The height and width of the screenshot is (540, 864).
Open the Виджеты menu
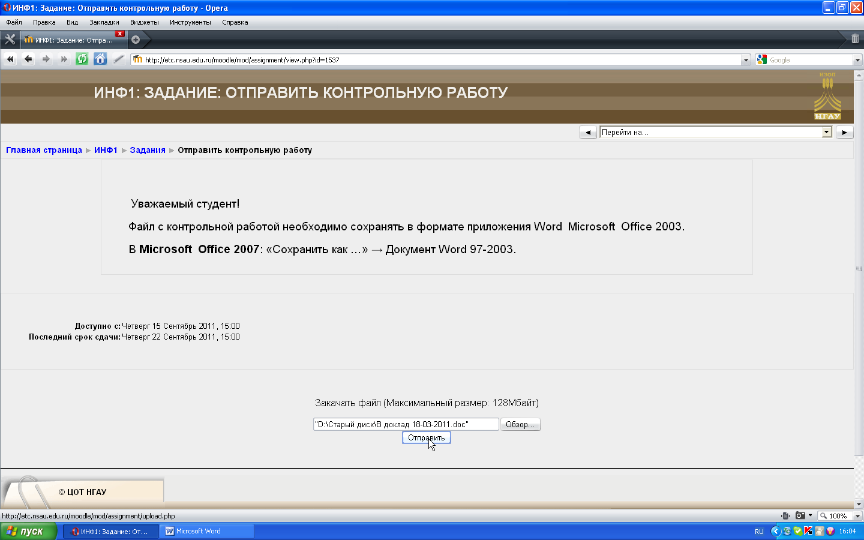pyautogui.click(x=145, y=22)
